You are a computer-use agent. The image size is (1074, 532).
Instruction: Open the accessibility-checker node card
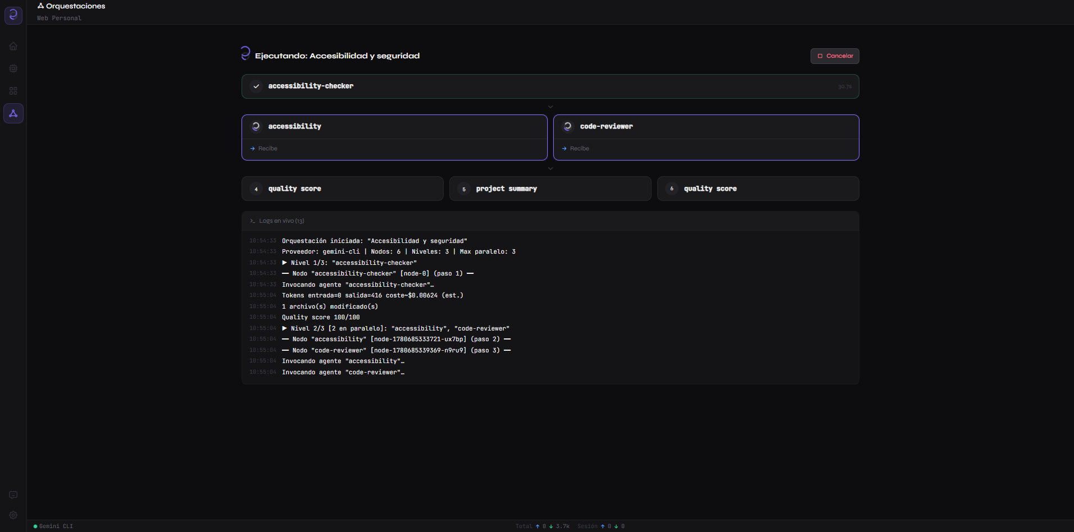coord(550,86)
